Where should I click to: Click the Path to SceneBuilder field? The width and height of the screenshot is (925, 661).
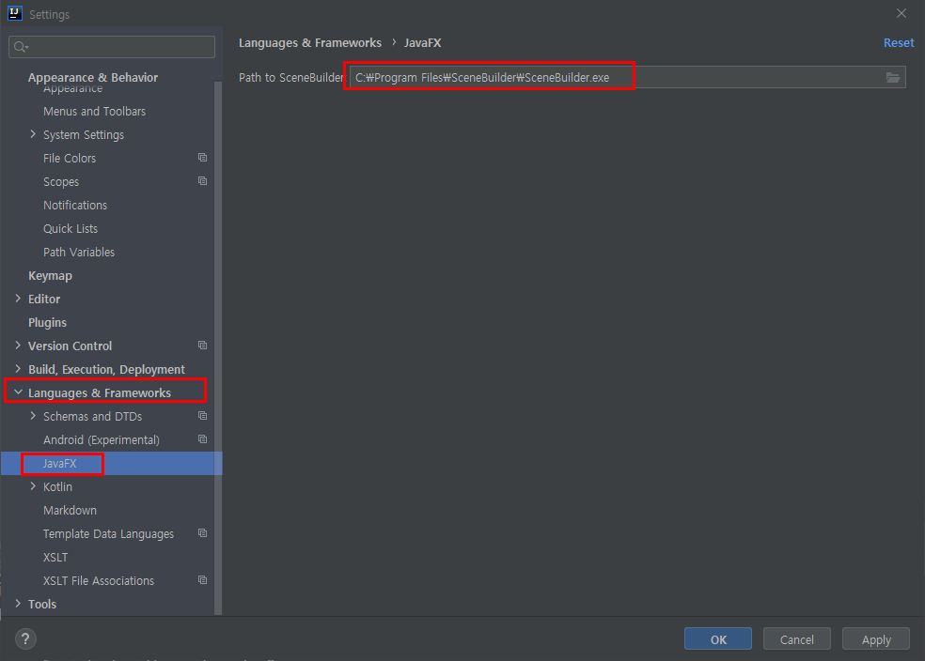(x=628, y=77)
